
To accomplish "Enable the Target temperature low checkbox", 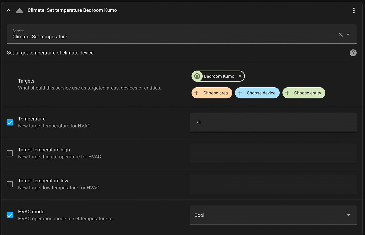I will point(10,184).
